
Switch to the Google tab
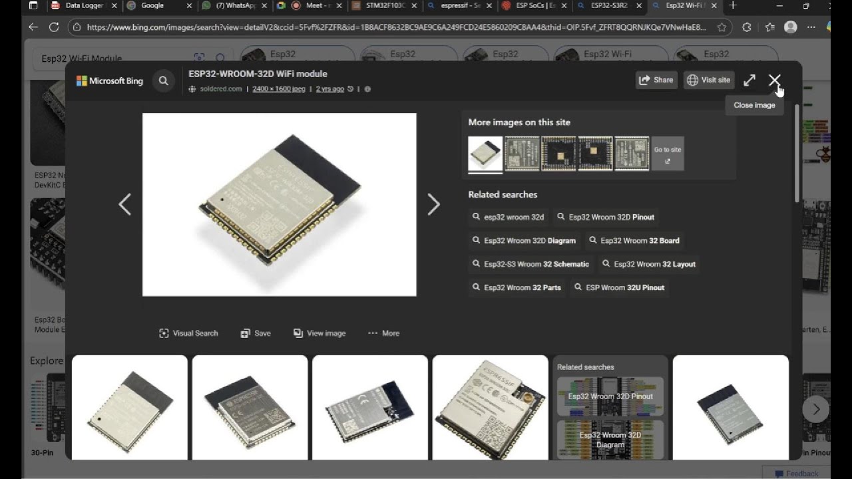[152, 5]
